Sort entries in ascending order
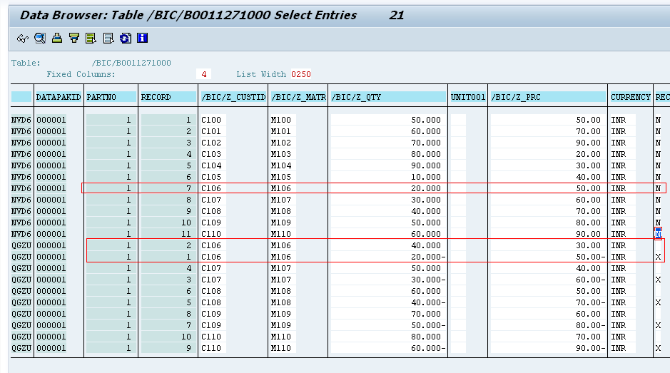The image size is (670, 373). tap(57, 39)
